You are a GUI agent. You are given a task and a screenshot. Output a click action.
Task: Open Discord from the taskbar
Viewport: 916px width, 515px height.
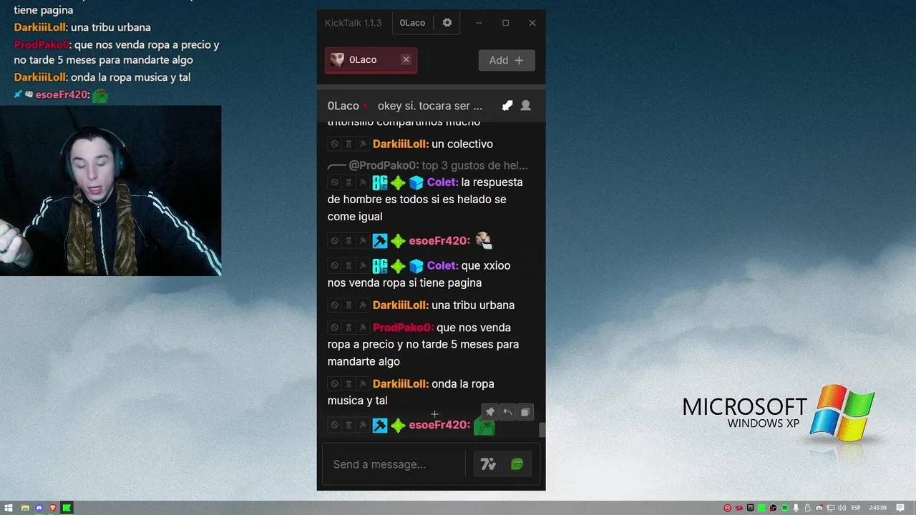(x=39, y=508)
